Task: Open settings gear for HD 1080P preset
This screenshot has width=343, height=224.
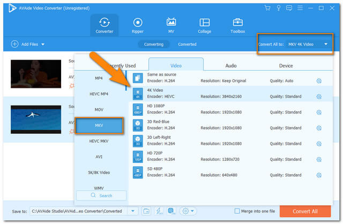Action: click(319, 113)
